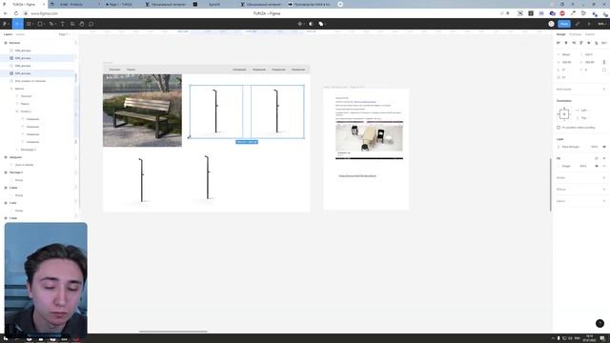Open the Left horizontal constraint dropdown
This screenshot has height=343, width=610.
pos(585,111)
